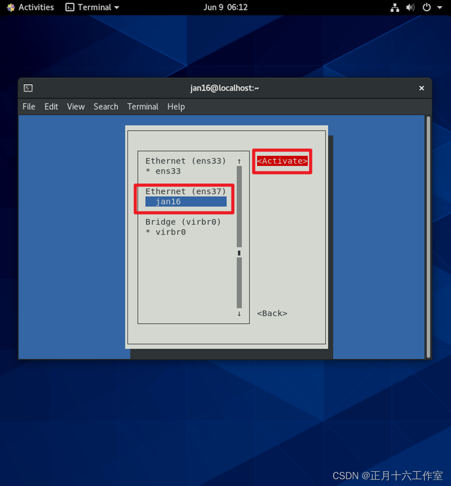Open the Terminal app menu in top bar
The width and height of the screenshot is (451, 486).
92,7
